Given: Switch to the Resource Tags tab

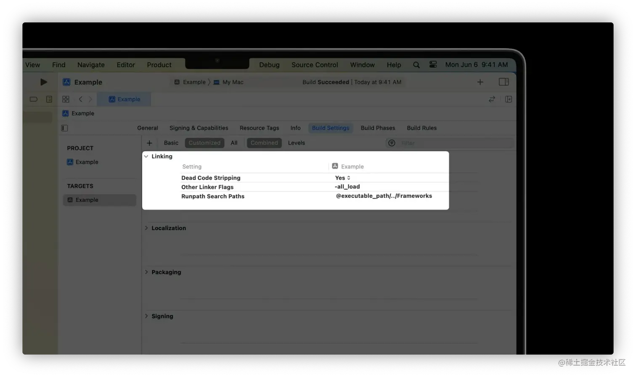Looking at the screenshot, I should 259,128.
